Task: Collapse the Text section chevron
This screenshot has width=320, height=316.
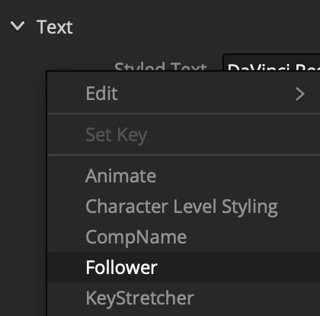Action: point(18,26)
